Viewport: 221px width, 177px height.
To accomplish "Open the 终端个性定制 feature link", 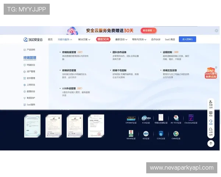I will [119, 70].
